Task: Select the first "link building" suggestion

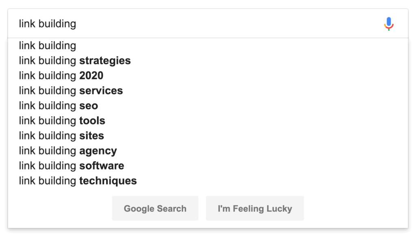Action: tap(48, 46)
